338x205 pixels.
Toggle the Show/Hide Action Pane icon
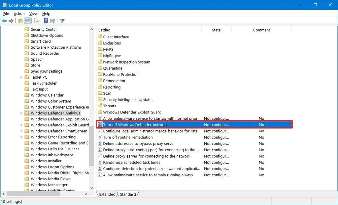click(x=53, y=21)
